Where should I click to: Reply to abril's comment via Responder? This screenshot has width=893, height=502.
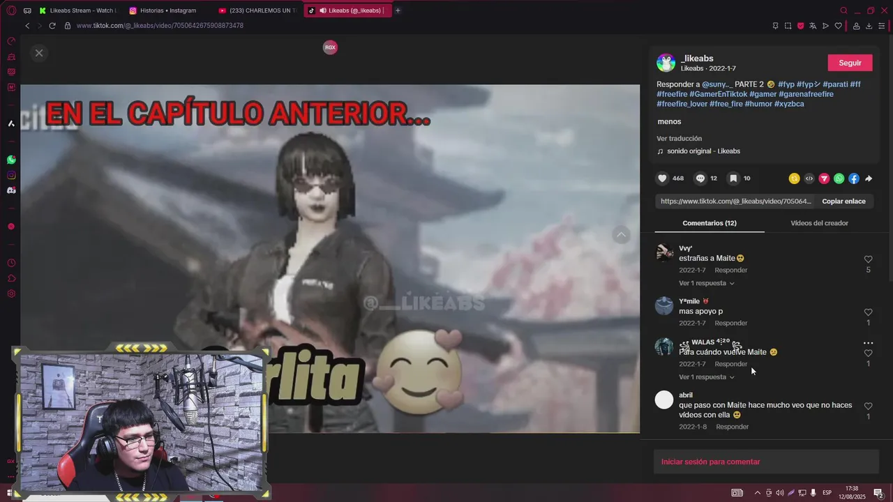point(732,427)
